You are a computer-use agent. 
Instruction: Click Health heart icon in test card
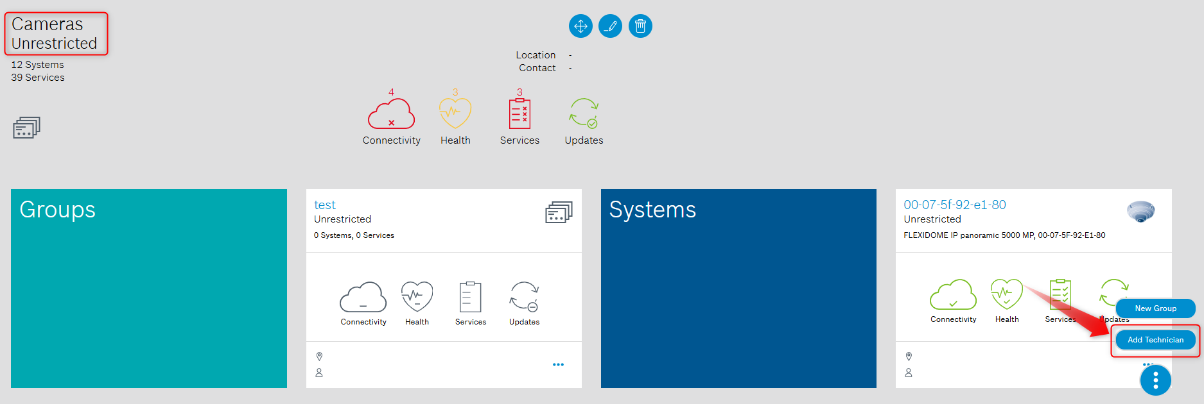click(x=417, y=297)
